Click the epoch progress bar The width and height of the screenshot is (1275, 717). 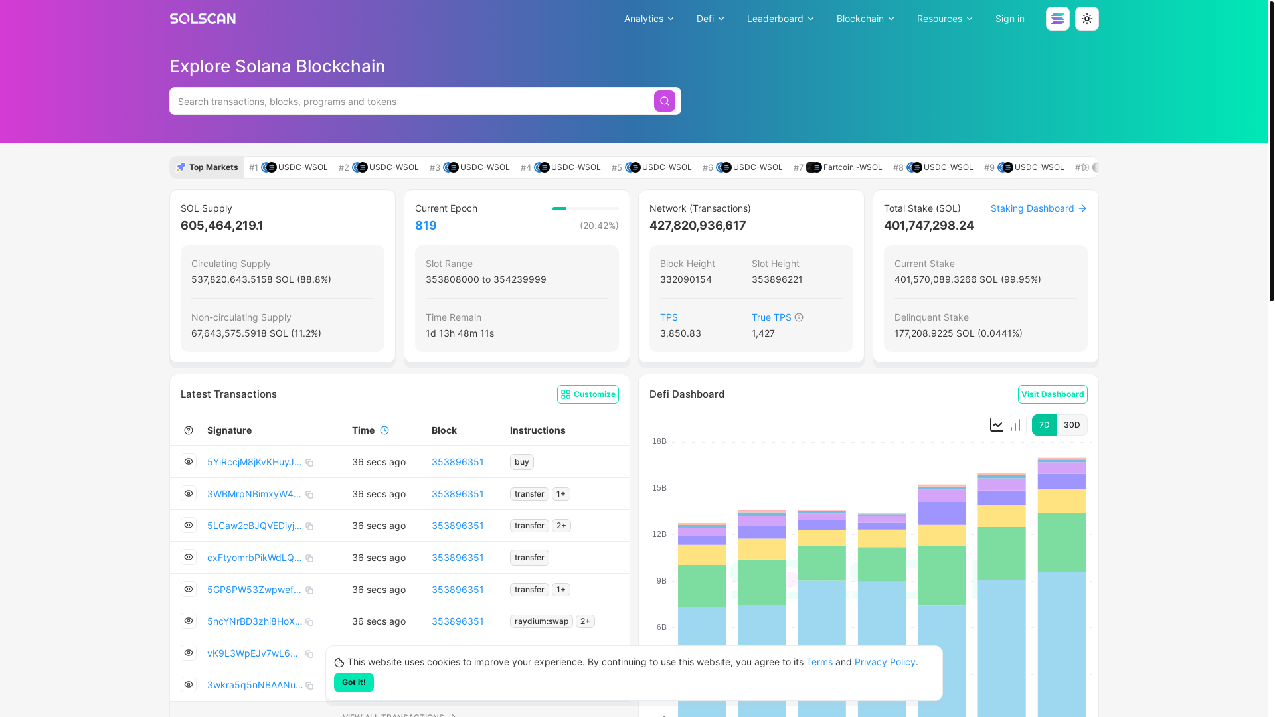(586, 208)
